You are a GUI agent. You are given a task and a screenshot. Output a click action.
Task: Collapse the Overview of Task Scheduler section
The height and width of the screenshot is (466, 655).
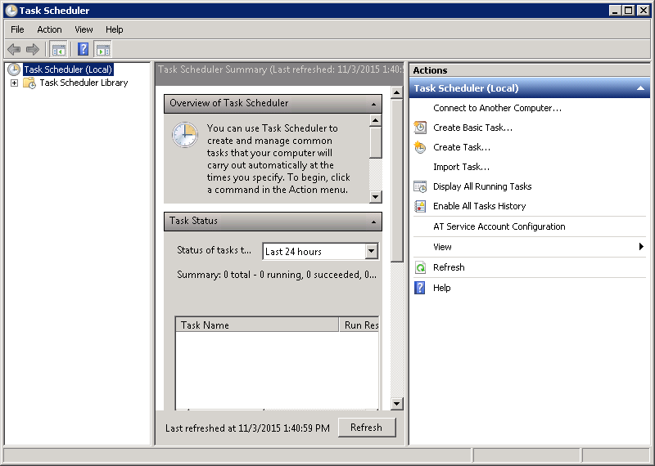click(x=374, y=104)
